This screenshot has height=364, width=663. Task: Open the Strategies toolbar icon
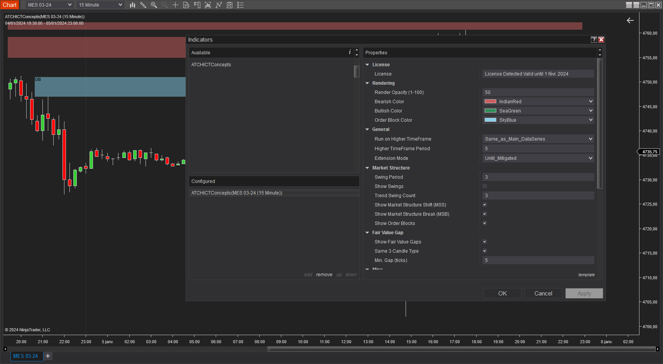point(219,5)
